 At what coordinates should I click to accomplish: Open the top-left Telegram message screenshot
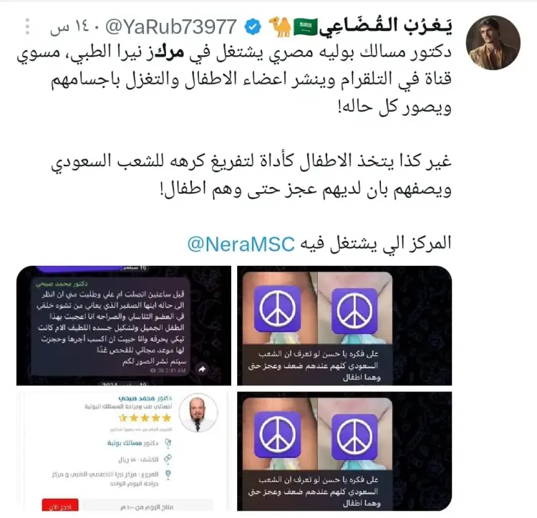click(x=124, y=325)
